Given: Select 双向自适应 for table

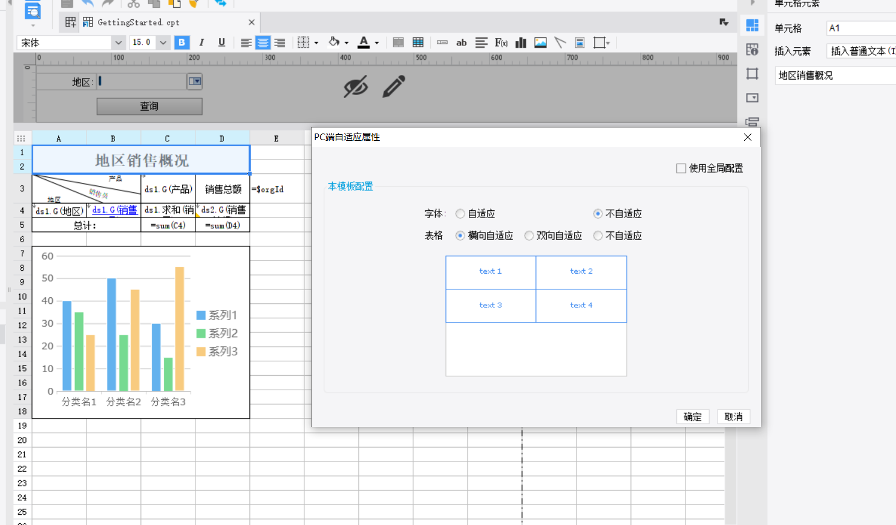Looking at the screenshot, I should click(x=529, y=236).
